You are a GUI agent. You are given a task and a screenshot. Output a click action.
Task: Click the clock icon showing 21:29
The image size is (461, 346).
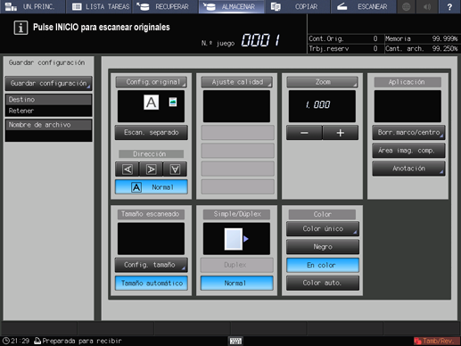[x=6, y=341]
